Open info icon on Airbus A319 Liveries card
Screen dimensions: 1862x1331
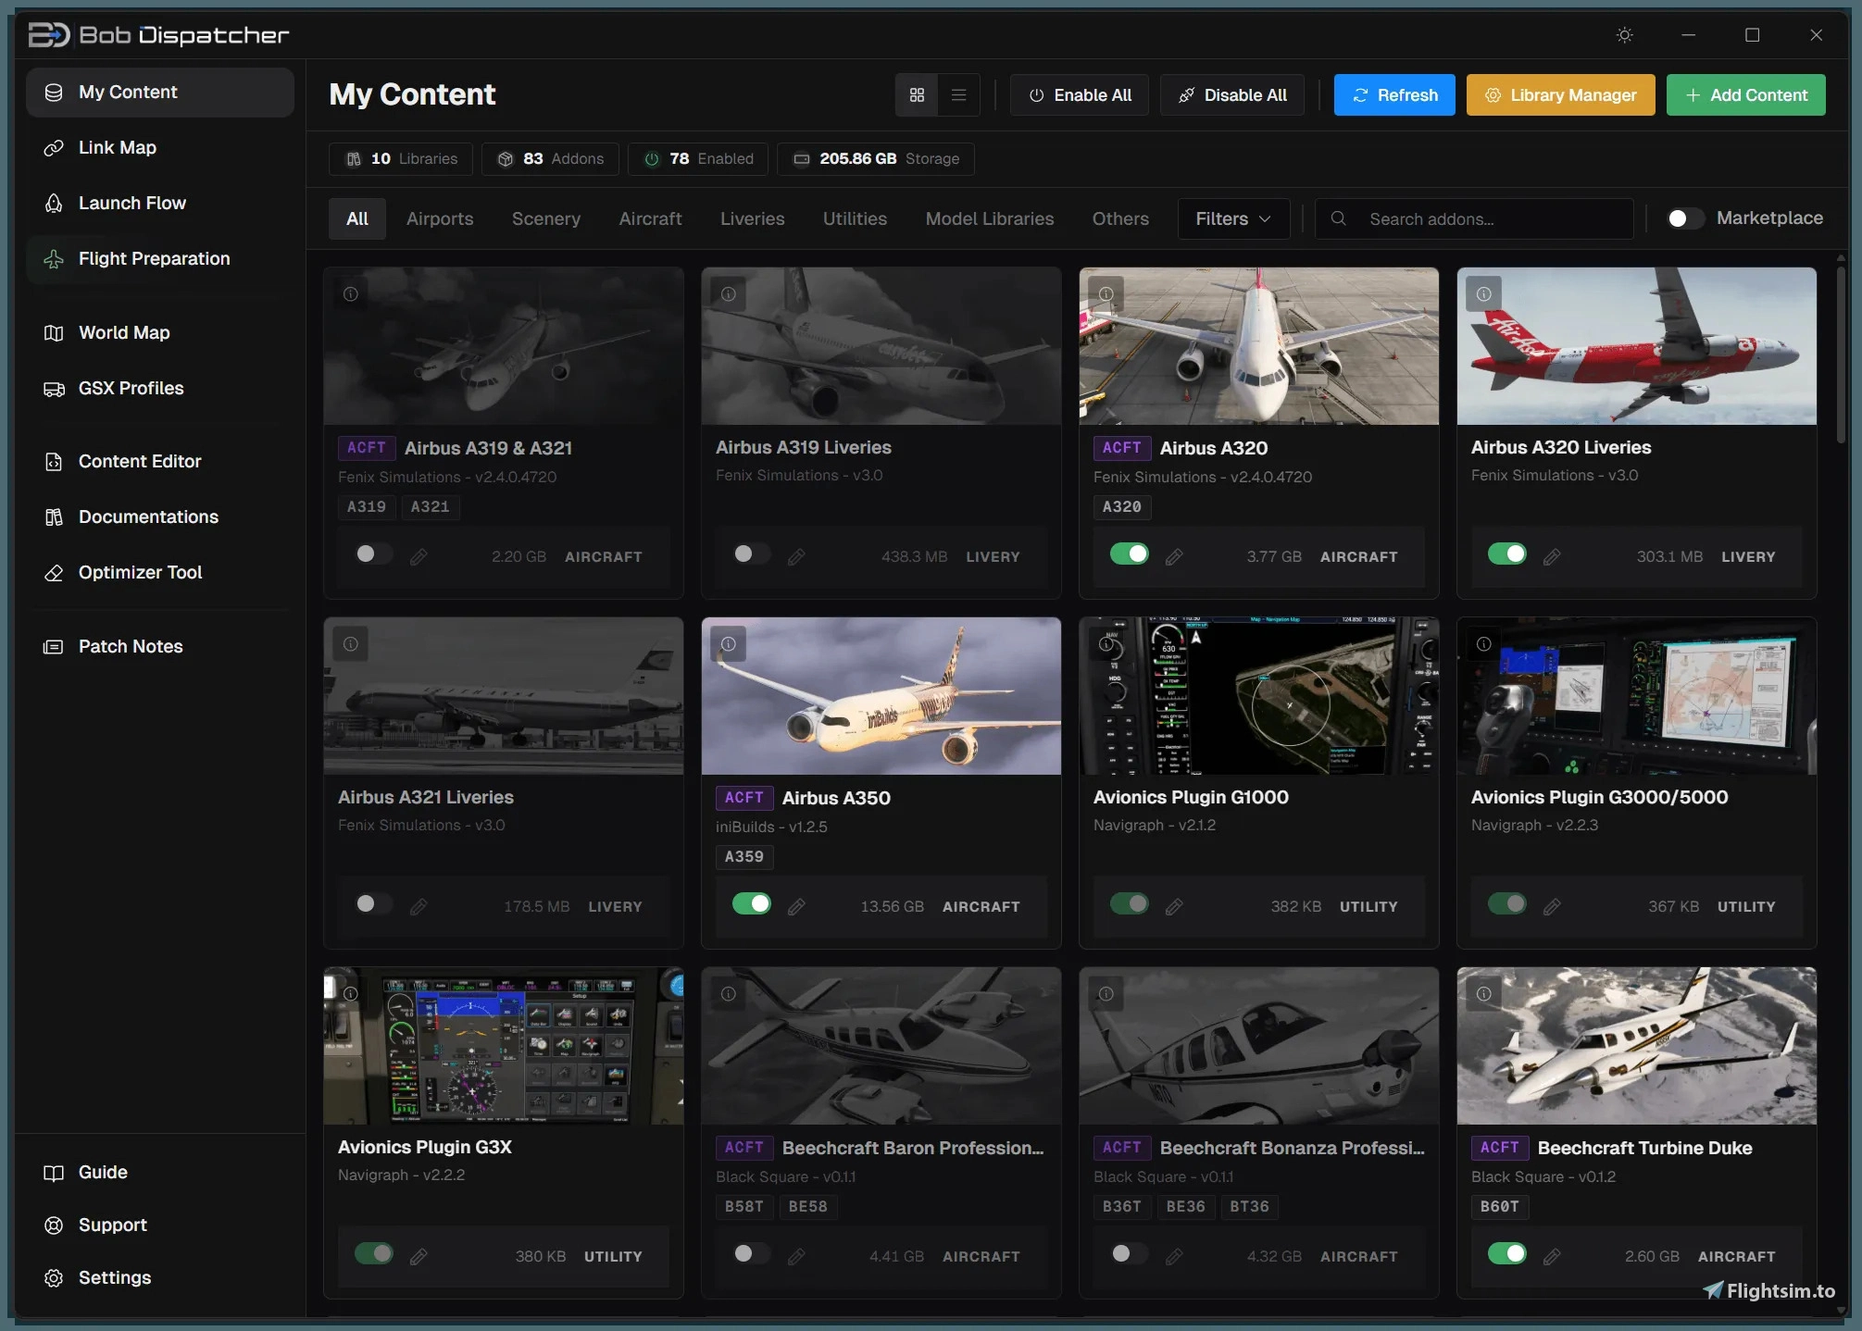coord(729,294)
